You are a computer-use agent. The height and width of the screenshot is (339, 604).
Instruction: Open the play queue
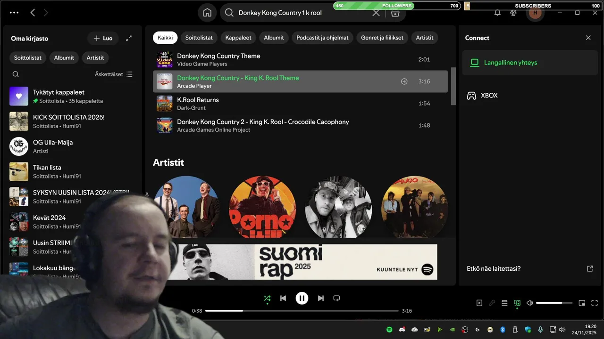tap(504, 303)
